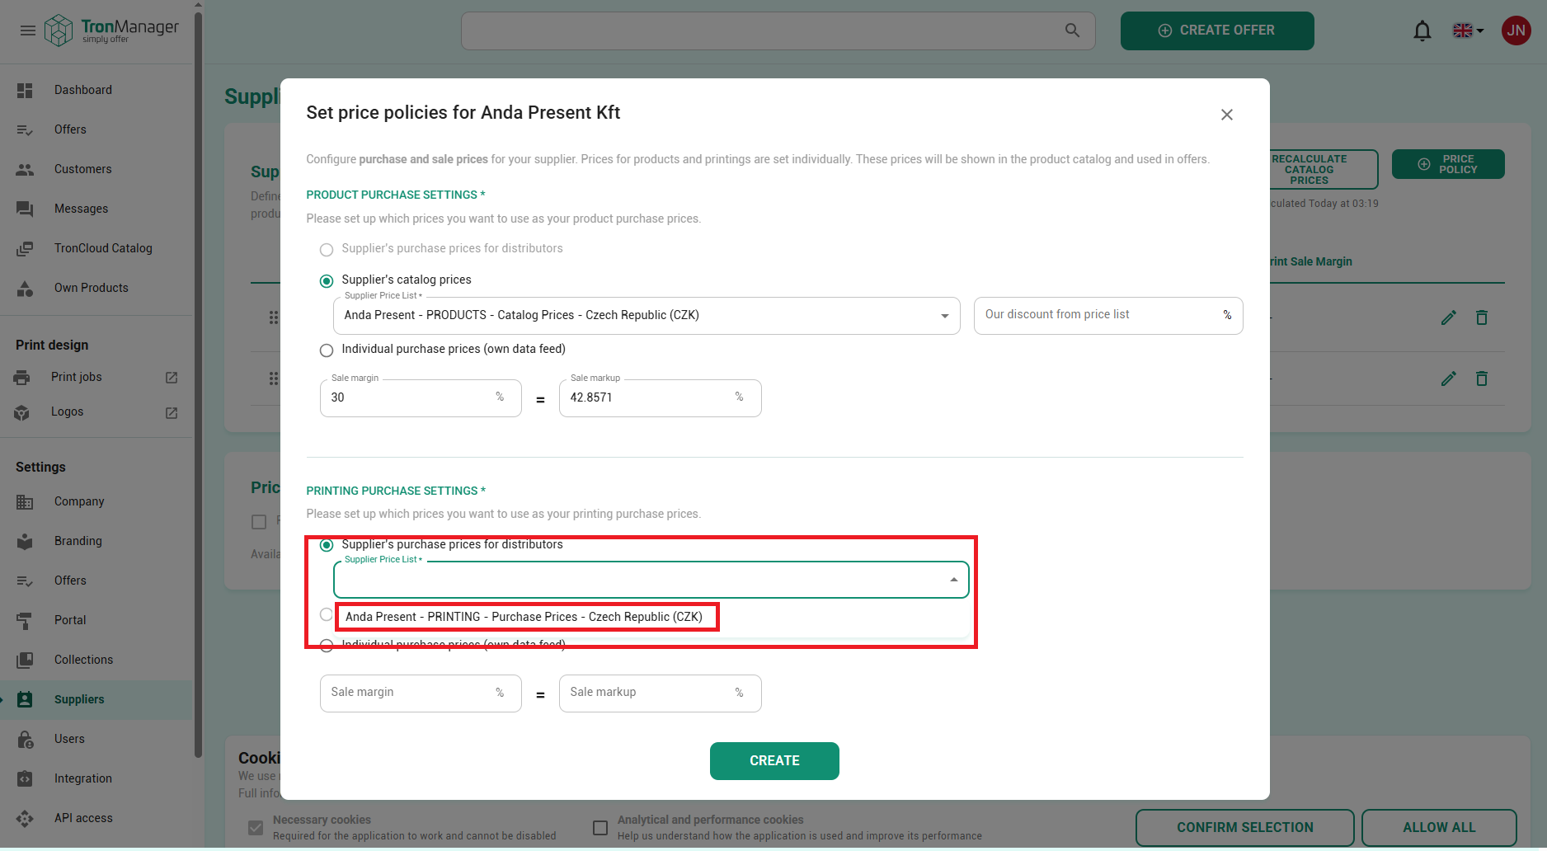Open the Suppliers settings page

coord(79,700)
